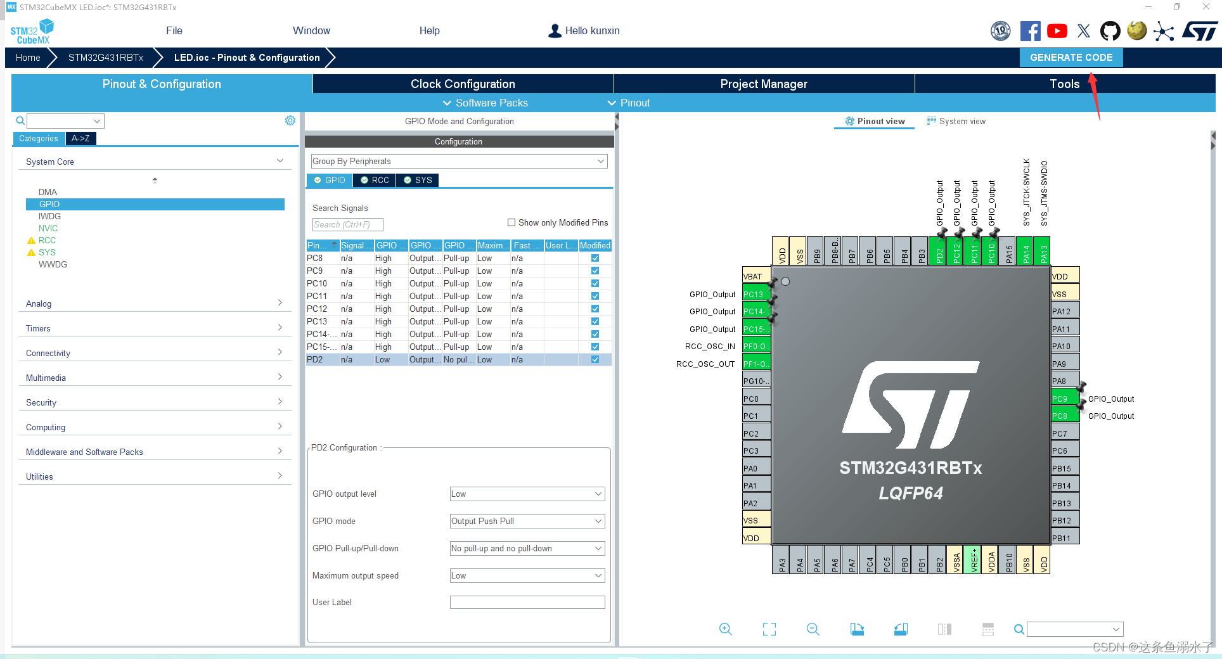Open the YouTube icon link
The width and height of the screenshot is (1222, 659).
[x=1057, y=31]
